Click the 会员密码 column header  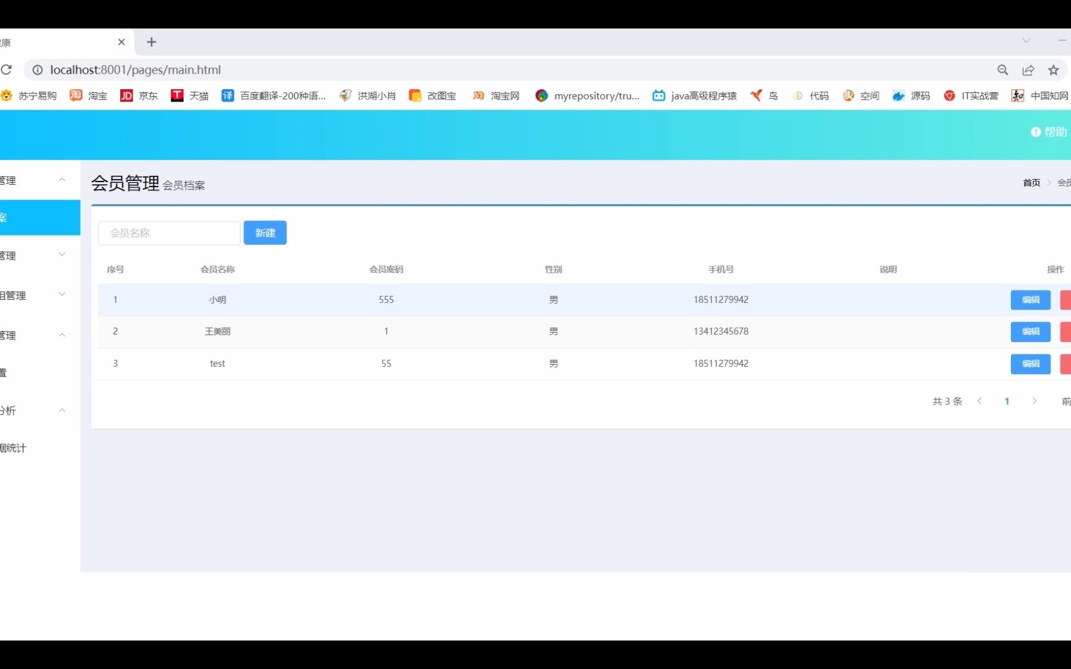(386, 269)
